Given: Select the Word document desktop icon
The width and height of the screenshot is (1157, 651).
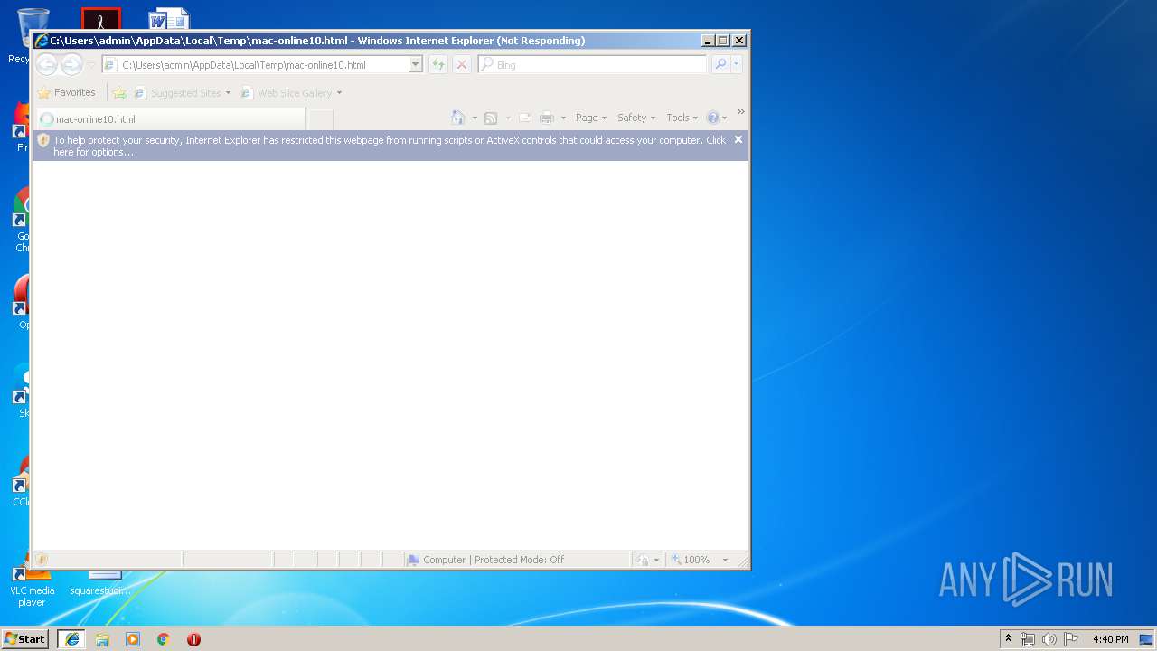Looking at the screenshot, I should coord(169,20).
